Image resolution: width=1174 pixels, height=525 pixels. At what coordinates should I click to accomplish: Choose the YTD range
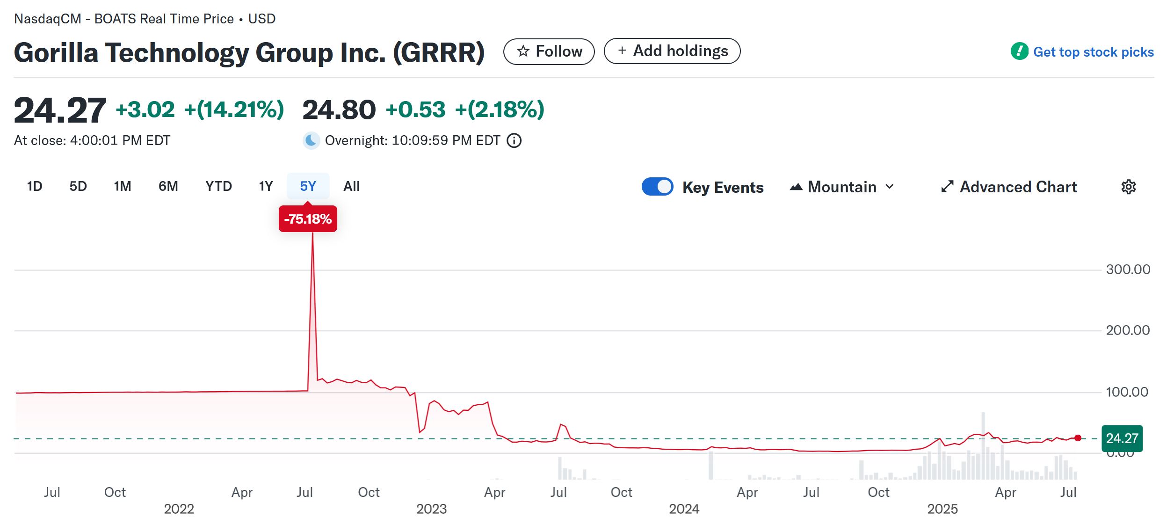click(x=218, y=186)
